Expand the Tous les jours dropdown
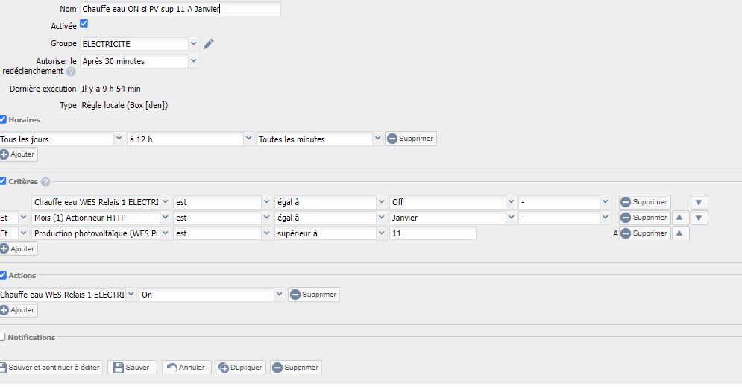 pyautogui.click(x=119, y=139)
